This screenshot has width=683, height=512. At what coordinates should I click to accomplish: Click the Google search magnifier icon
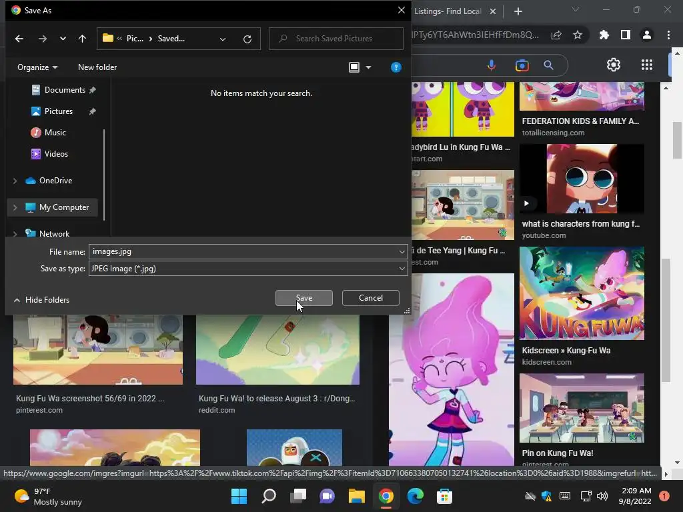coord(549,65)
